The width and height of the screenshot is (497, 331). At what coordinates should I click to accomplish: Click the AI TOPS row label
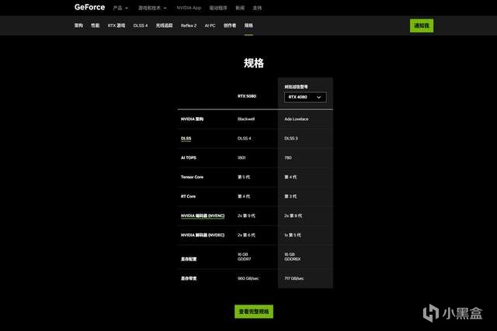coord(189,157)
